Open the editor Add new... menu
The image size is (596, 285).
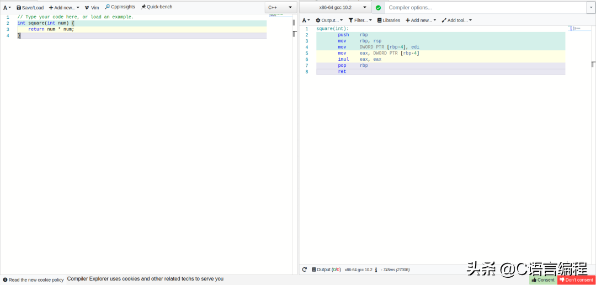point(64,8)
